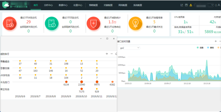Click the user account icon

point(219,5)
